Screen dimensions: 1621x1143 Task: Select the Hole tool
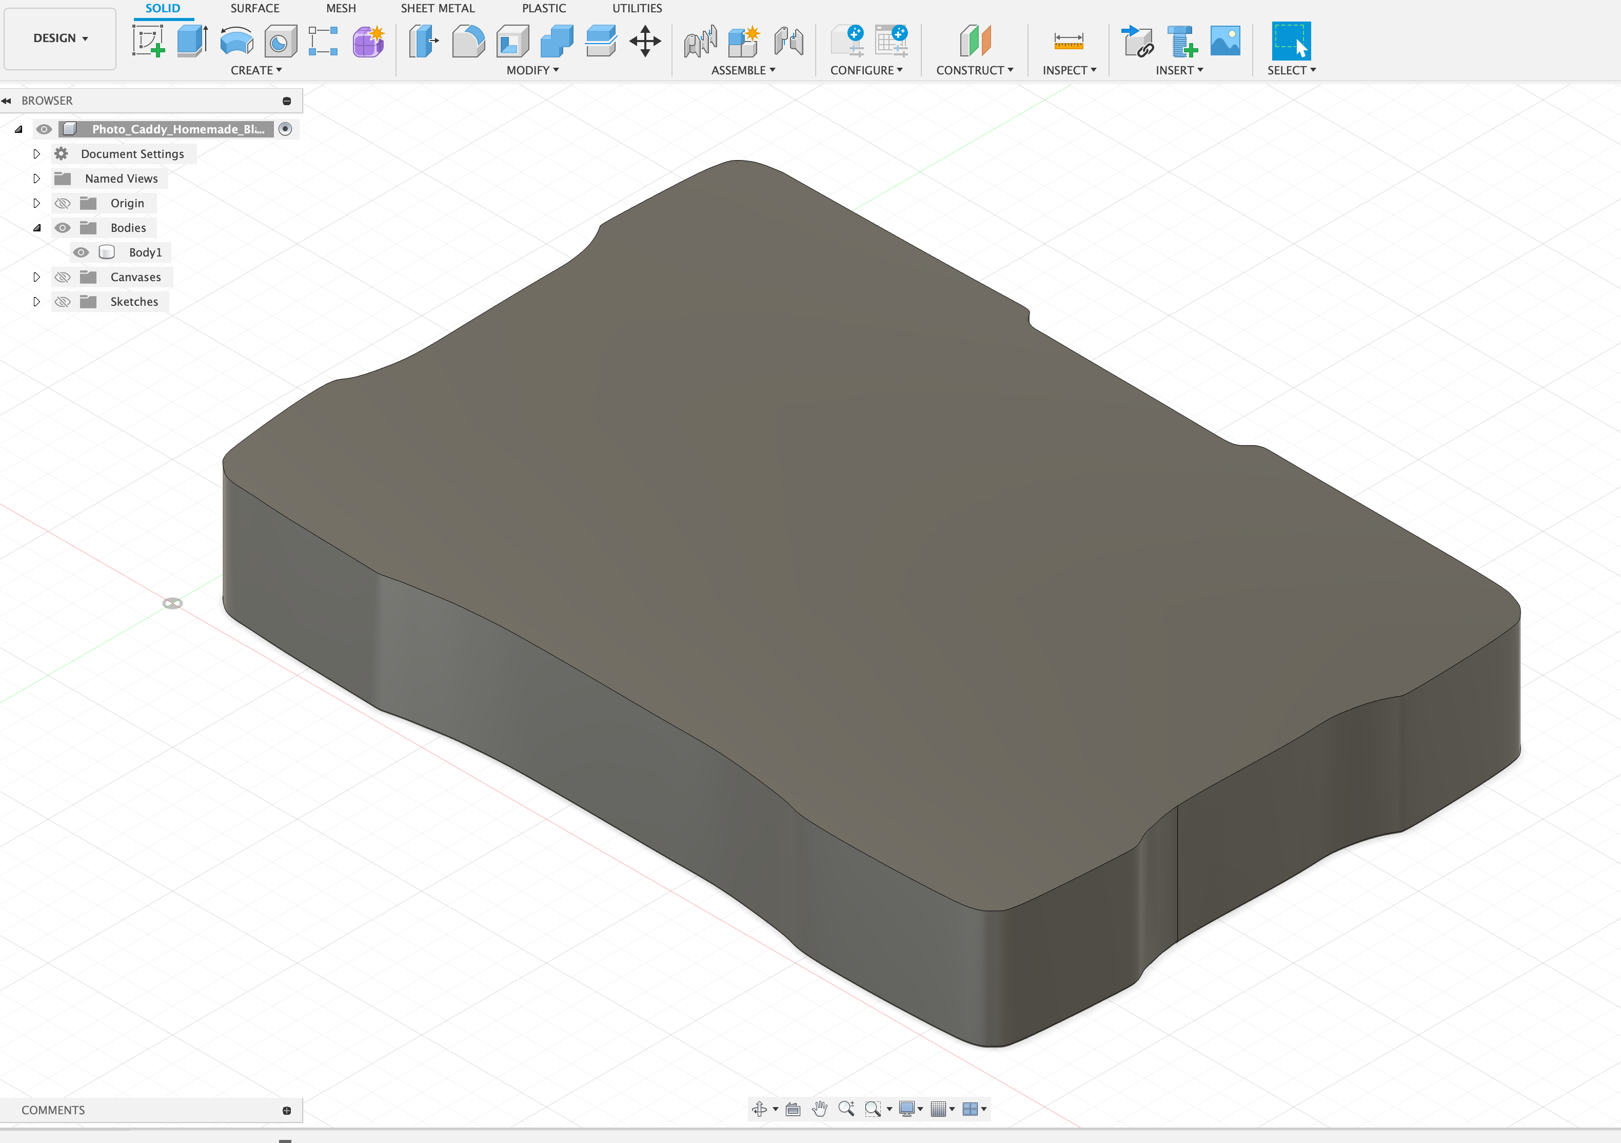280,41
